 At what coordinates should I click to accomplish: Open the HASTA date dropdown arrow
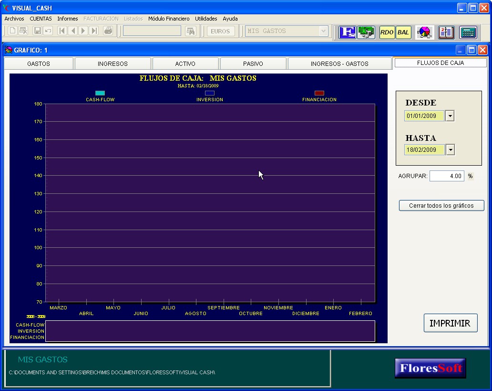click(450, 149)
